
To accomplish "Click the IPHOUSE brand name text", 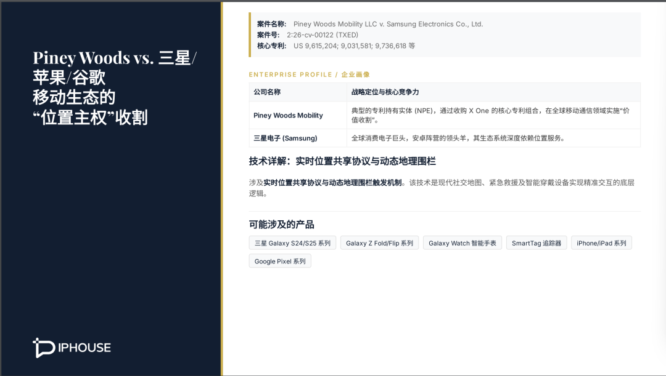I will pyautogui.click(x=84, y=348).
